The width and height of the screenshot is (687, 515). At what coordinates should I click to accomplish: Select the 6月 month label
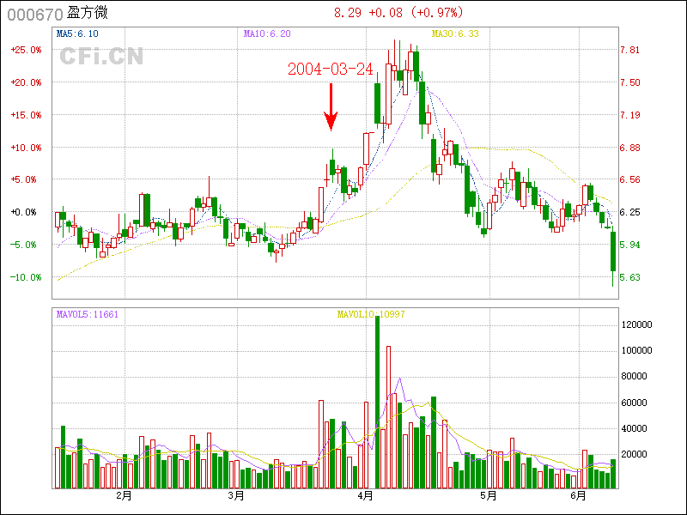point(578,496)
